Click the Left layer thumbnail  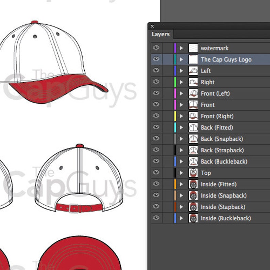point(193,71)
